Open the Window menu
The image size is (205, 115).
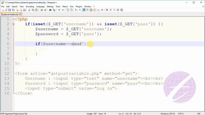coord(87,6)
